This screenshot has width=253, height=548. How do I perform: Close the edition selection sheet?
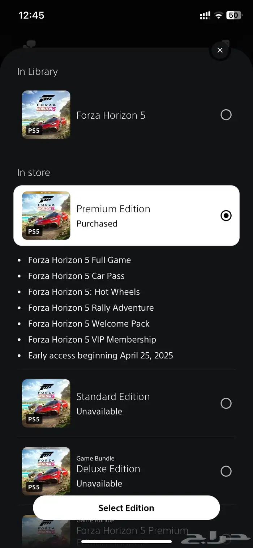click(x=220, y=50)
